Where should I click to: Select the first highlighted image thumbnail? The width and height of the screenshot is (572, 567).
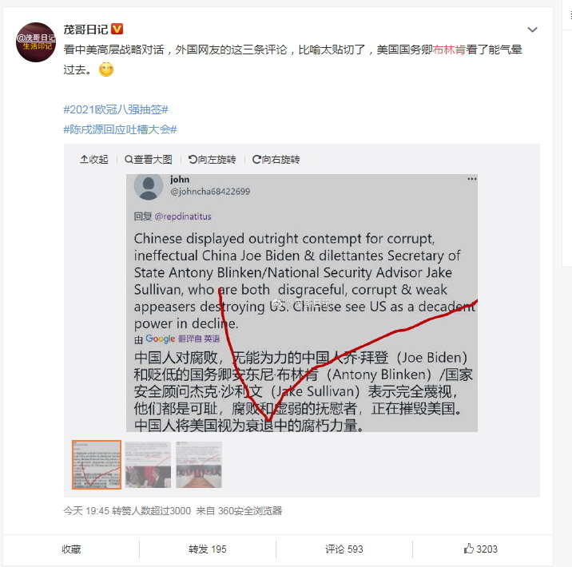click(97, 465)
